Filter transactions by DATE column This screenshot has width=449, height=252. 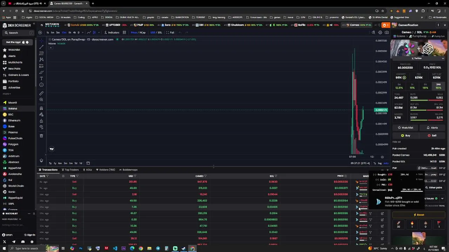pos(47,176)
